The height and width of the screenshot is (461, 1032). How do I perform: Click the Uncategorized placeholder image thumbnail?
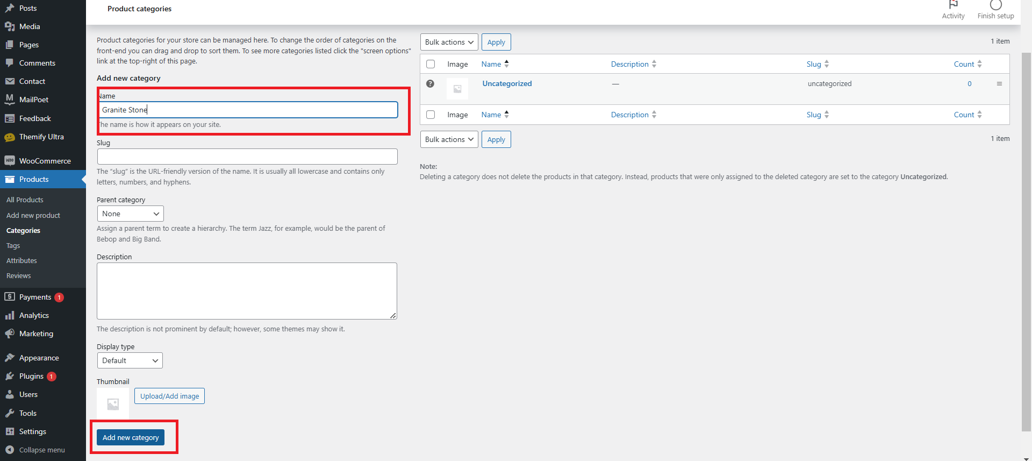[457, 89]
